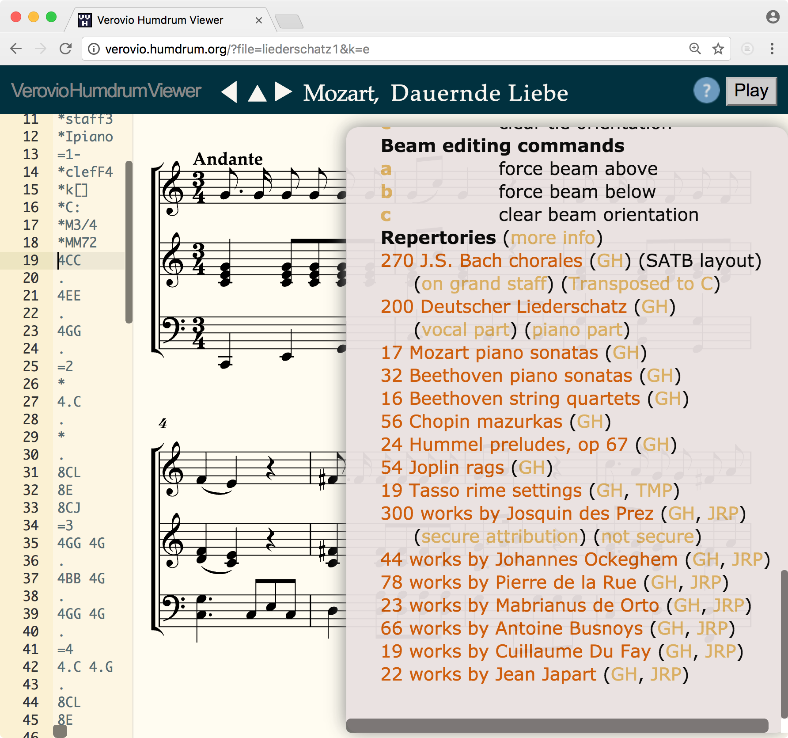Click GH link next to Joplin rags

532,468
